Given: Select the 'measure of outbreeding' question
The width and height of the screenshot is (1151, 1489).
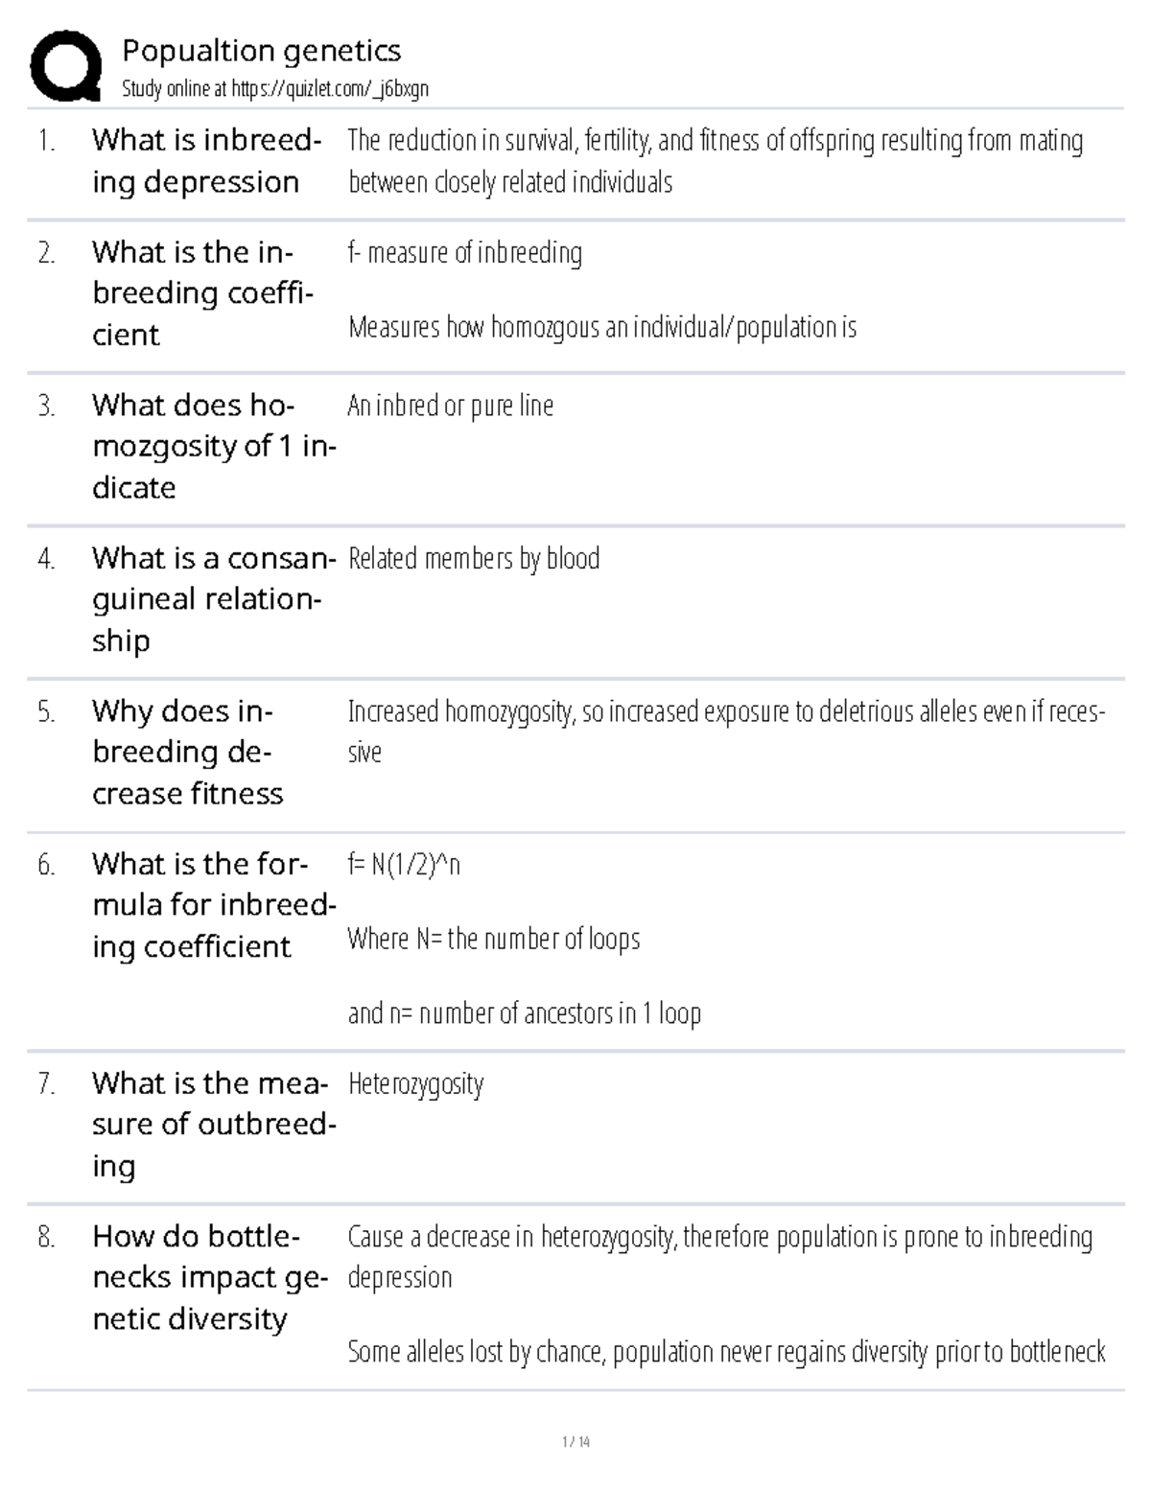Looking at the screenshot, I should click(213, 1124).
